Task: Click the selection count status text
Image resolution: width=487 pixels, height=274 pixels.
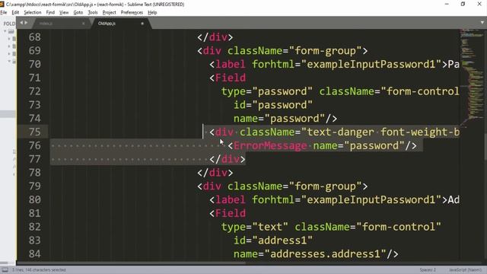Action: tap(39, 269)
